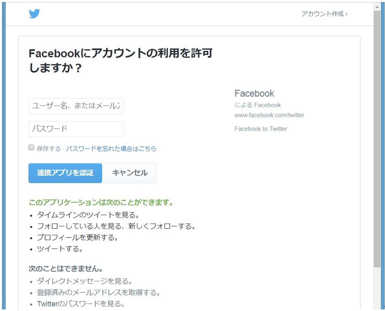The image size is (385, 311).
Task: Focus the ユーザー名 or email input field
Action: pos(76,106)
